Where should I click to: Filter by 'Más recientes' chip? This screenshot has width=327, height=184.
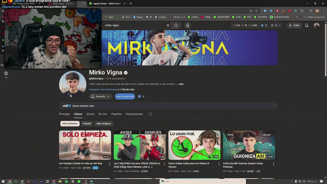[70, 124]
